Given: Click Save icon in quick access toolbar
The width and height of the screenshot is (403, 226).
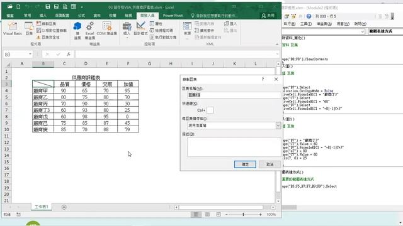Looking at the screenshot, I should pos(48,7).
